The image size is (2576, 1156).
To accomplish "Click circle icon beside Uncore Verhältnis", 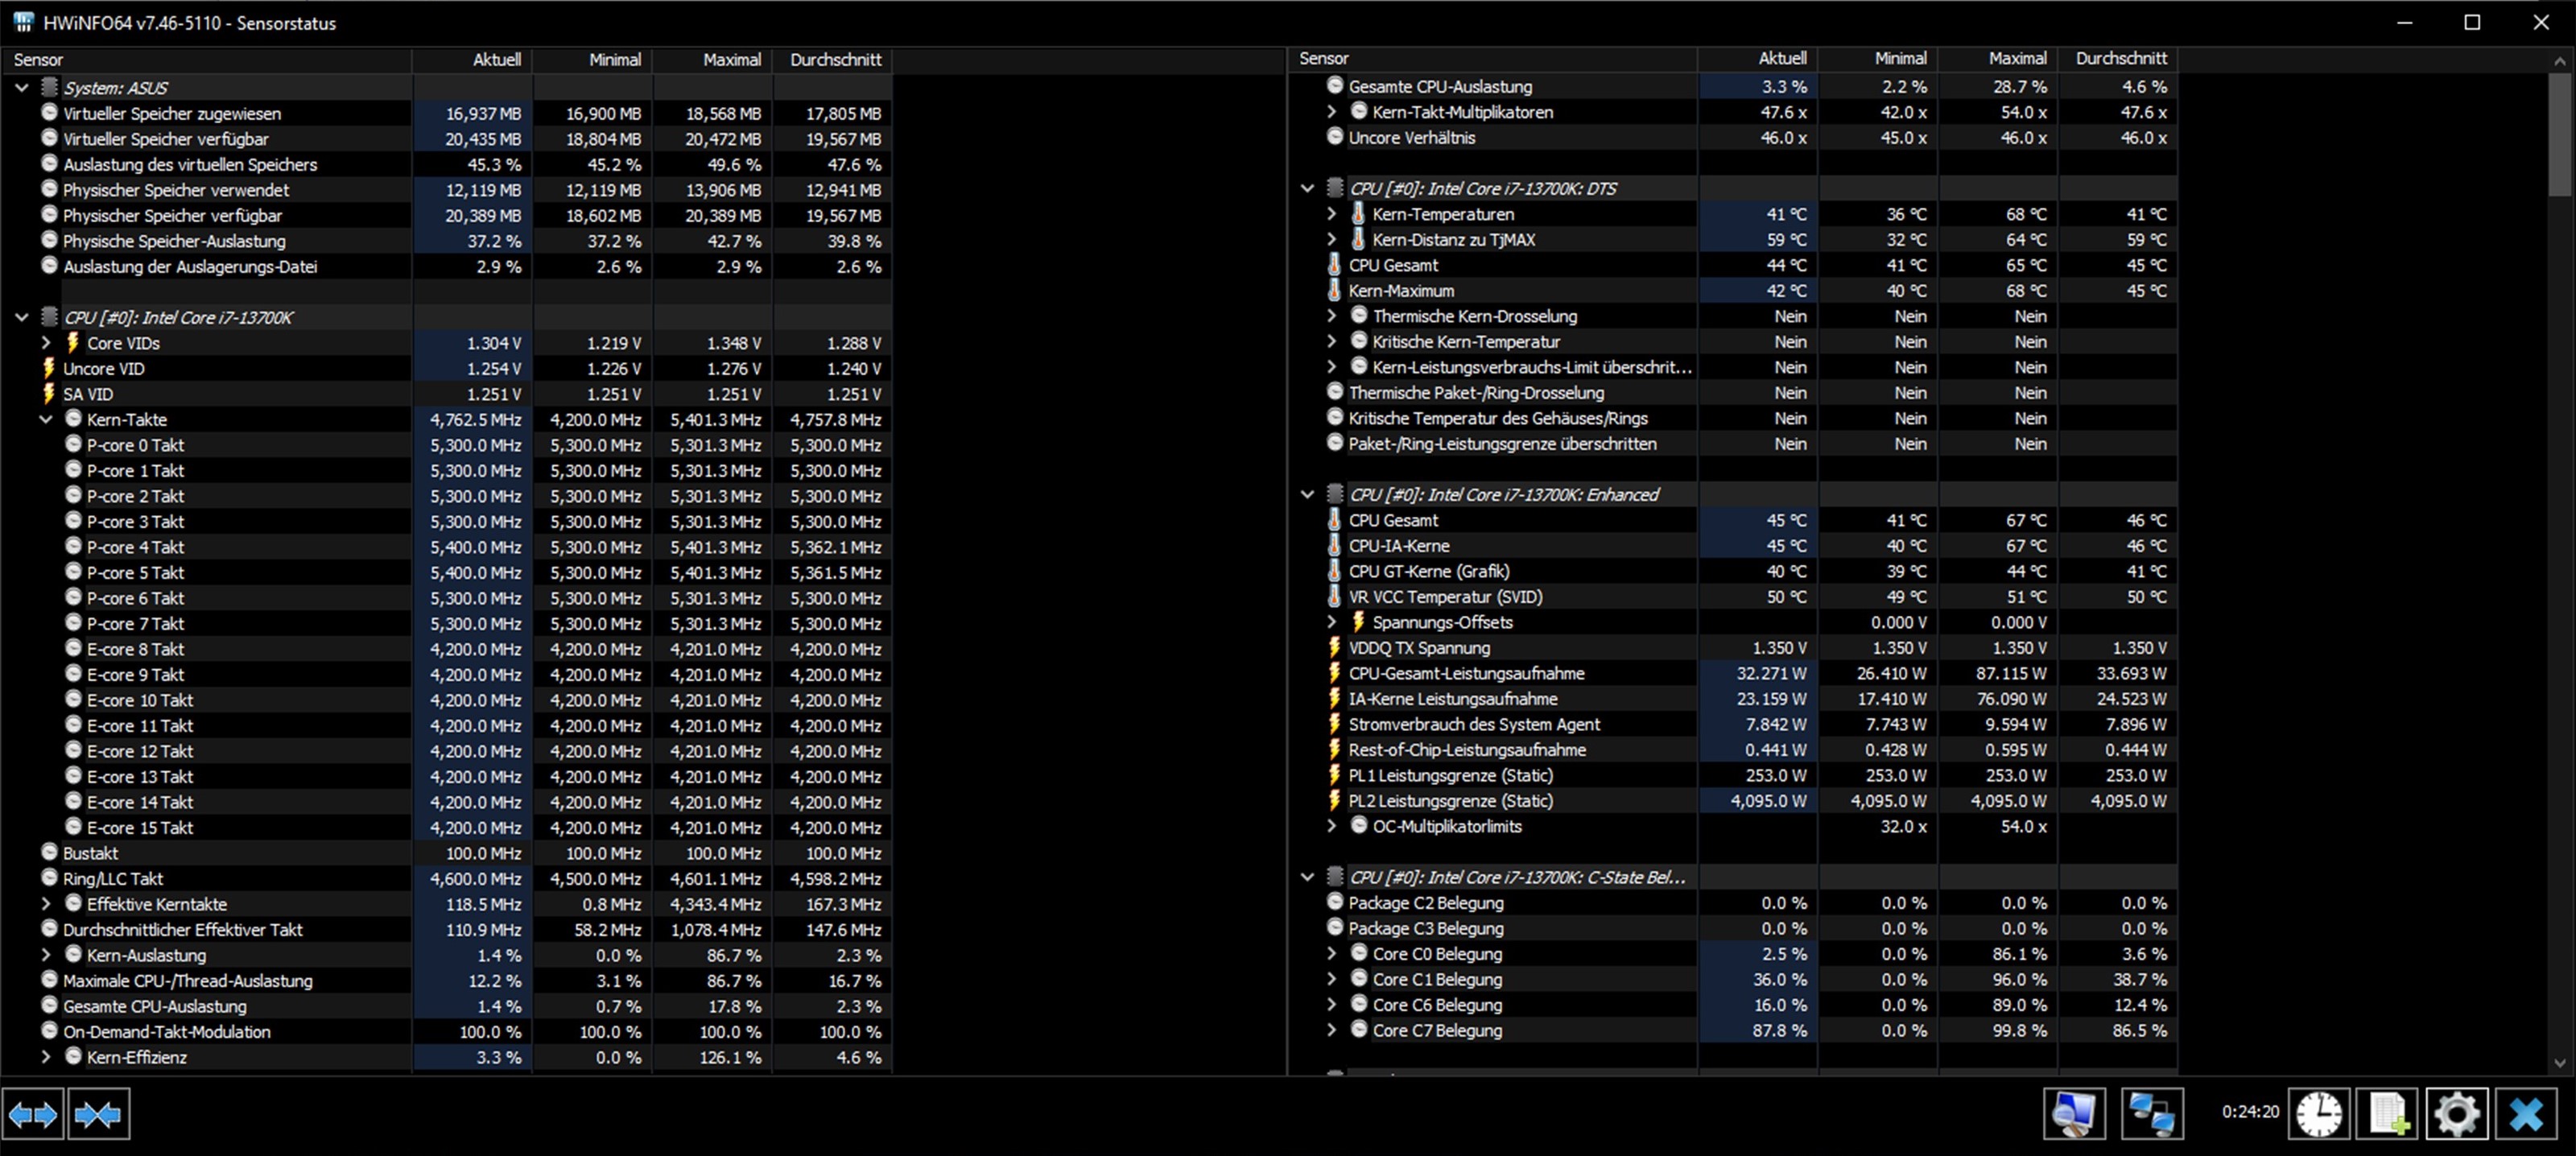I will (x=1335, y=137).
